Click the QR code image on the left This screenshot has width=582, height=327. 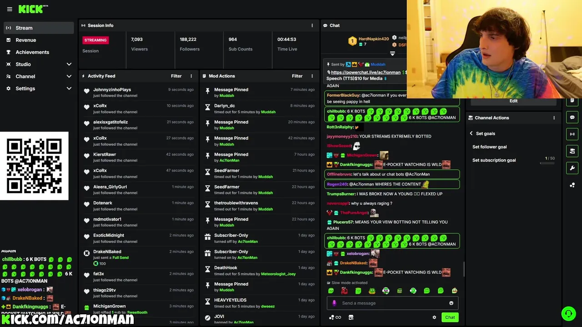tap(34, 166)
